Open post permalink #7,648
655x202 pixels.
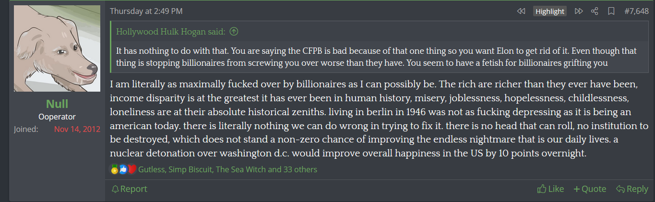coord(636,12)
